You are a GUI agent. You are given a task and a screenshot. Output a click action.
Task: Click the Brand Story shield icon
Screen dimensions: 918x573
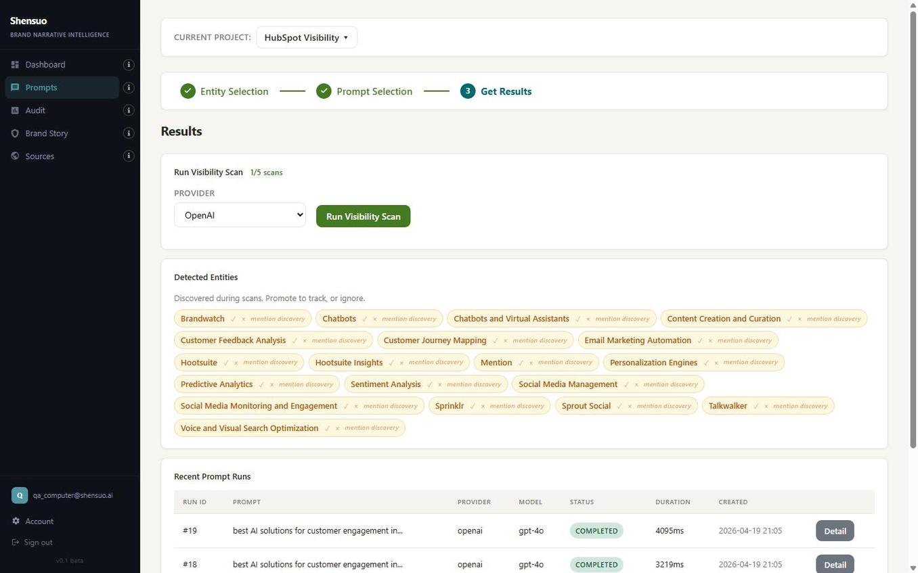16,133
